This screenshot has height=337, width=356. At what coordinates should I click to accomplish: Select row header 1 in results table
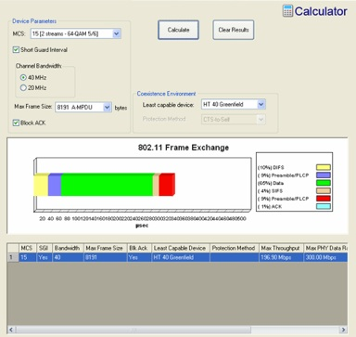[x=13, y=257]
